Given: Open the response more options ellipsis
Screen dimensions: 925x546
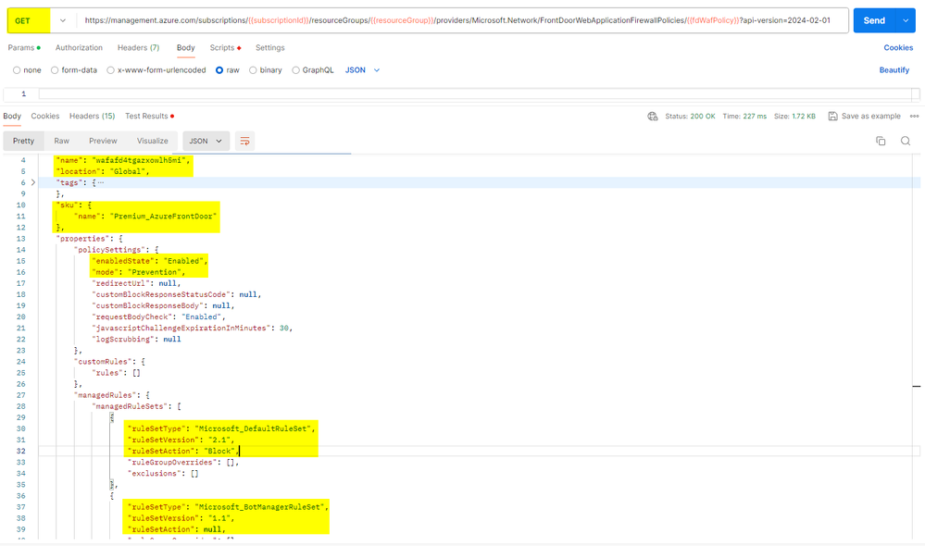Looking at the screenshot, I should (x=915, y=117).
